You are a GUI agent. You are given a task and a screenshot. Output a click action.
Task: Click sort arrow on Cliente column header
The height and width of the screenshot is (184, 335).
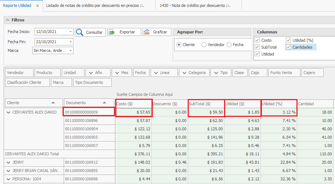[53, 103]
